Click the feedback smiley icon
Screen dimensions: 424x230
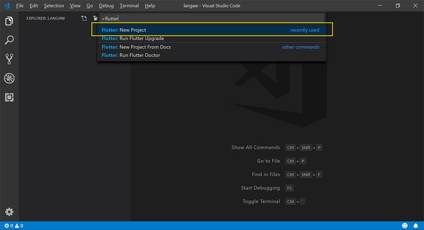405,226
